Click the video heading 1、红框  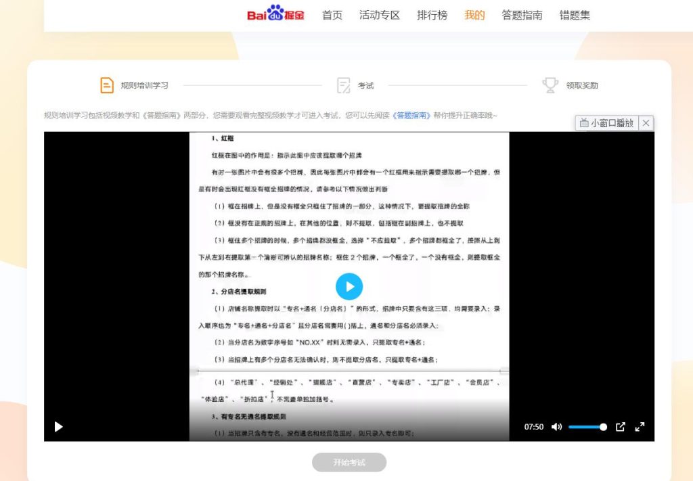(222, 138)
